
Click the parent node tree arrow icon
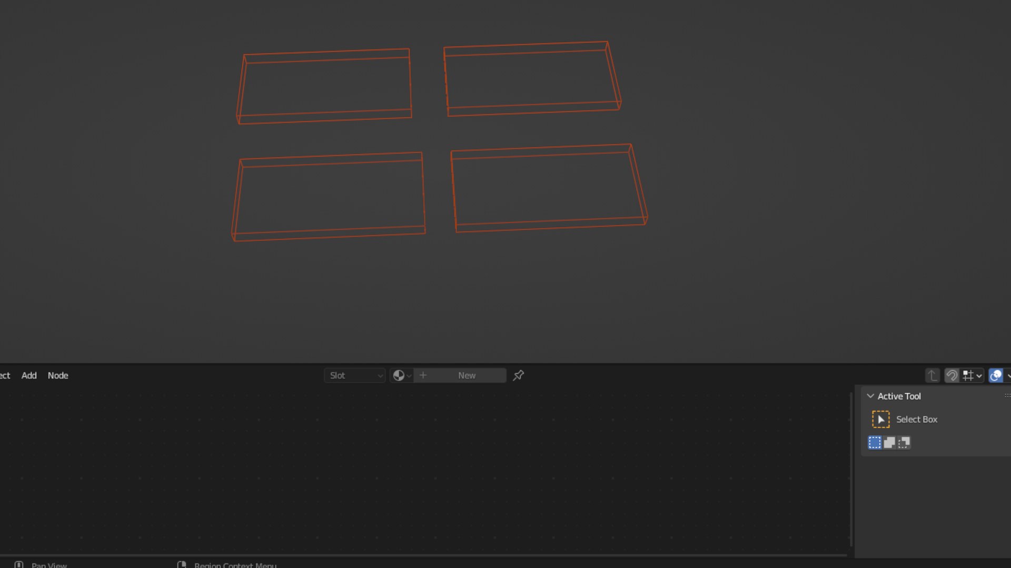click(932, 376)
